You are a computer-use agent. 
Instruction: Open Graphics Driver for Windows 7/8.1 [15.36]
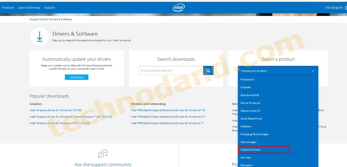click(60, 123)
